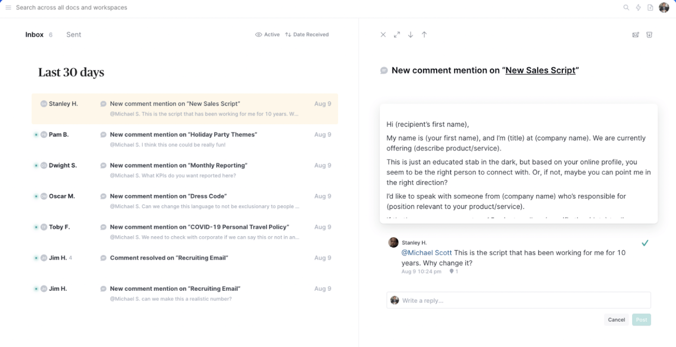Click the new doc icon
This screenshot has width=676, height=347.
tap(650, 8)
